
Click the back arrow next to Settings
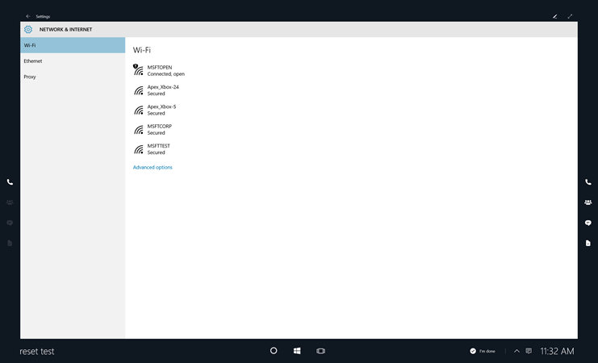[x=28, y=16]
